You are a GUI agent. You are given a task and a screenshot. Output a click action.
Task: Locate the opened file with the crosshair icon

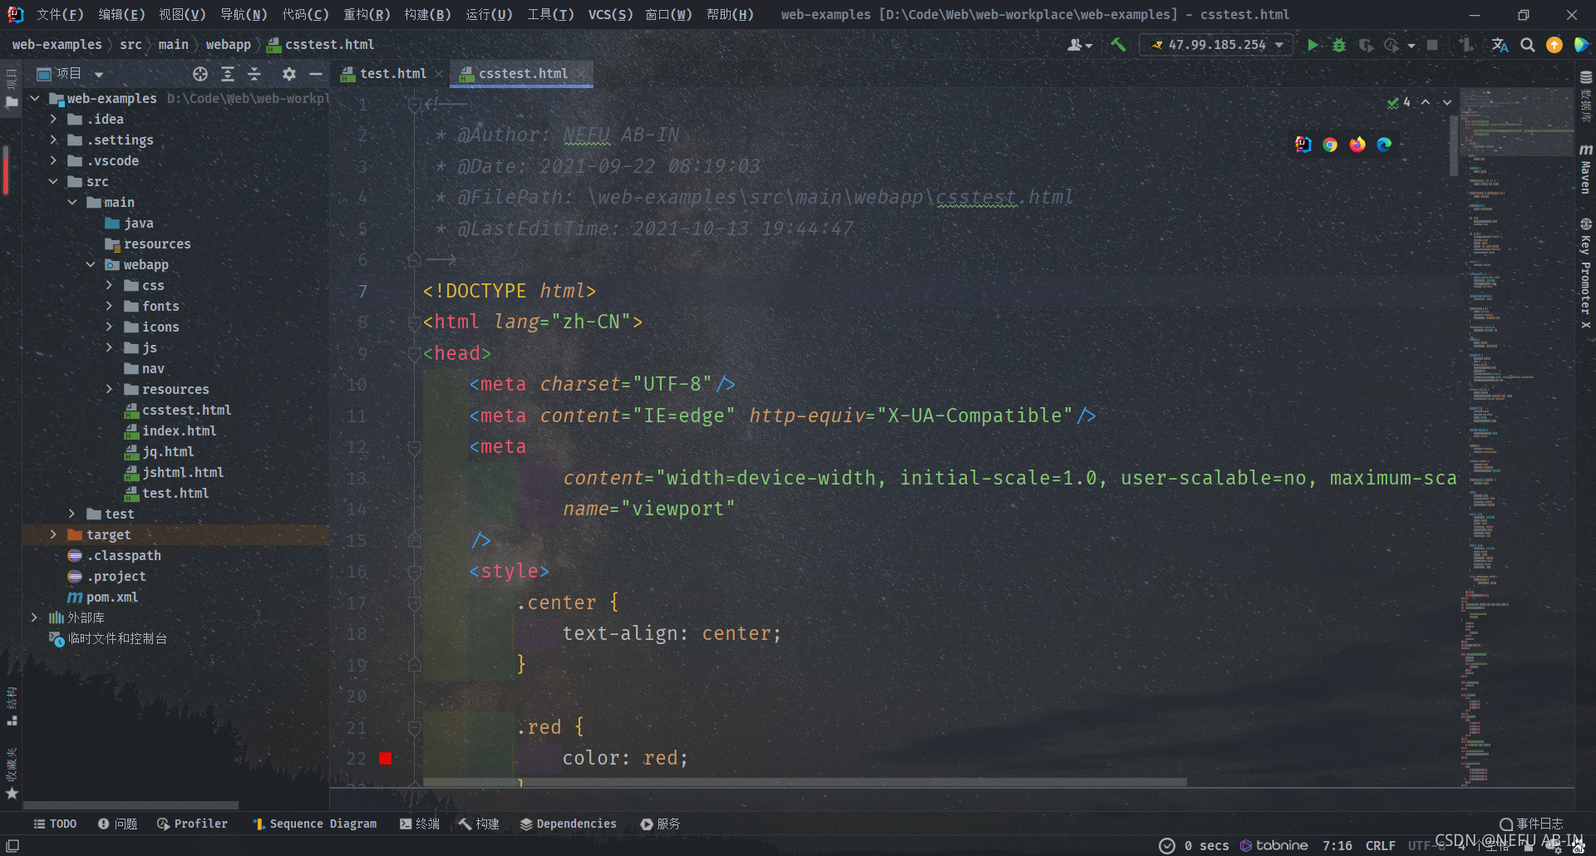[x=200, y=74]
